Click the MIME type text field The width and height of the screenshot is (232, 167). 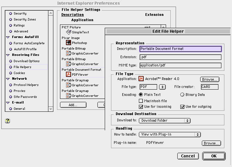coord(180,65)
